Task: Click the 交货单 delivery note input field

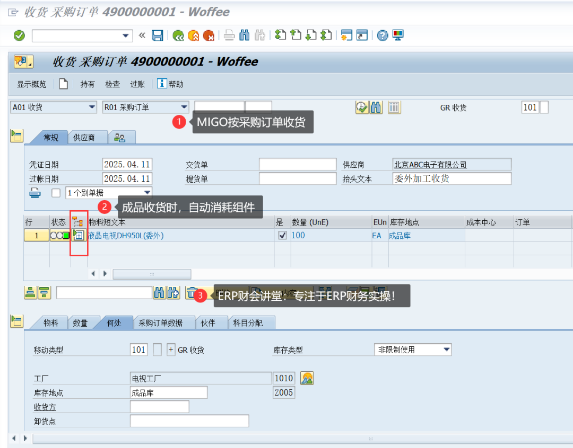Action: click(x=297, y=165)
